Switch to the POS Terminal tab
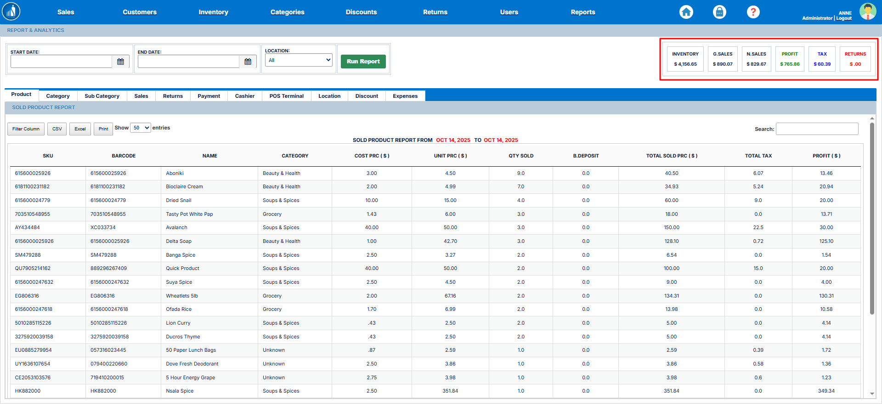 pos(286,96)
